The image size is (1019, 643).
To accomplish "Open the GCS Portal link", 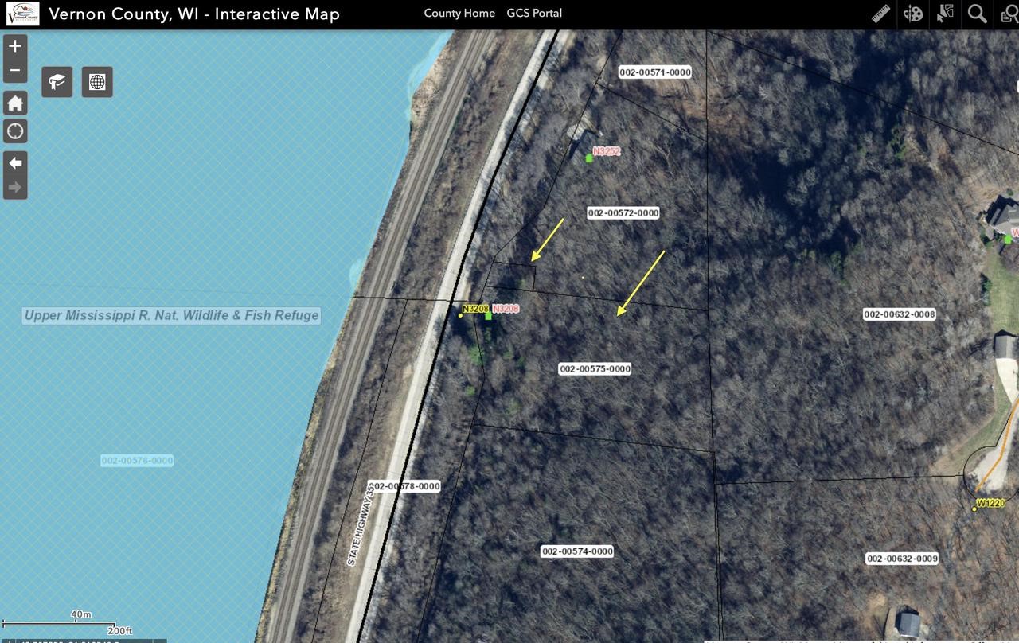I will coord(534,14).
